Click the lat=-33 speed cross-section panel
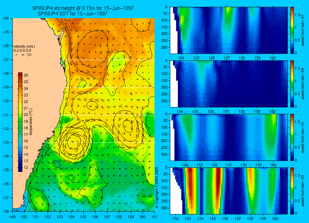 [x=229, y=191]
